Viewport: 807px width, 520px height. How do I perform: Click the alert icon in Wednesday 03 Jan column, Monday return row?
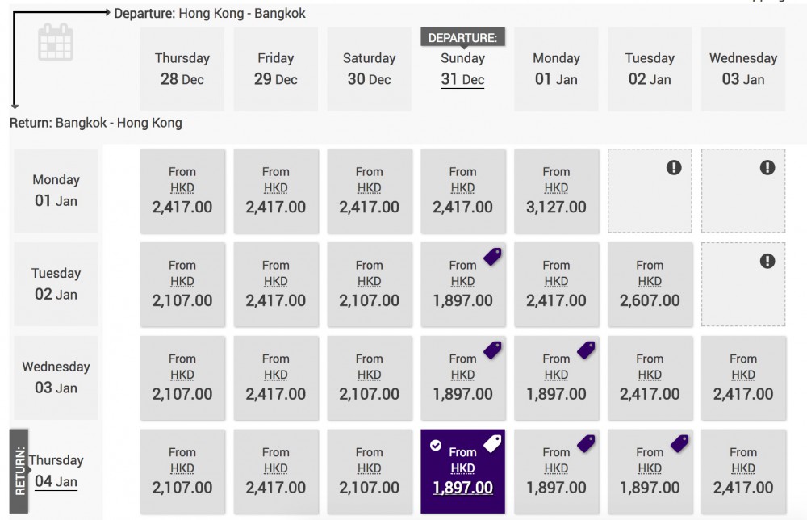766,169
